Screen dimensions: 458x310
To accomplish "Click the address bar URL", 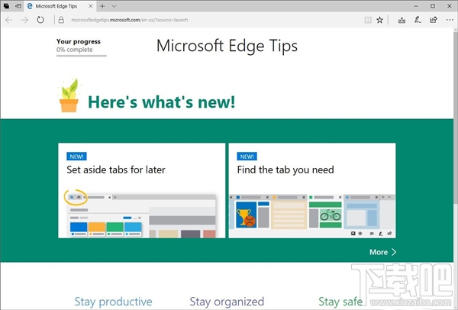I will pos(130,20).
